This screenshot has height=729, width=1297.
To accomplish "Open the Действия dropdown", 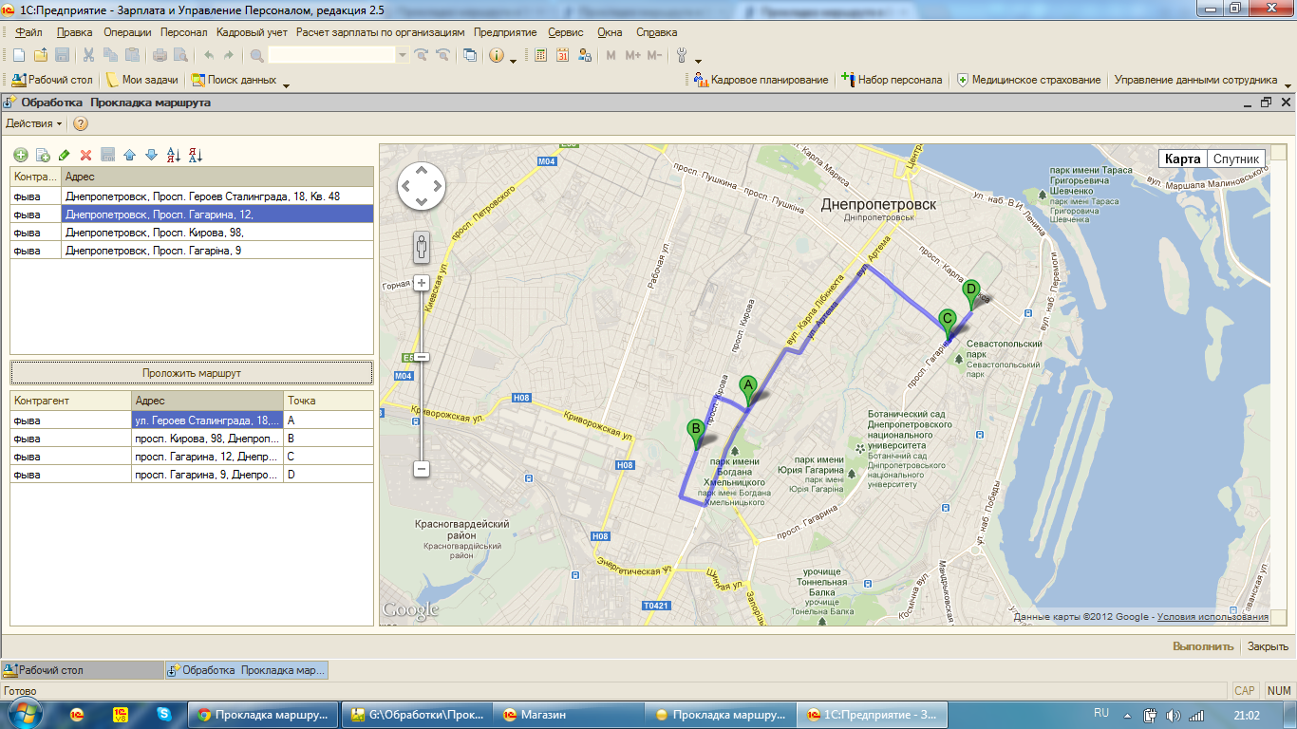I will 33,123.
